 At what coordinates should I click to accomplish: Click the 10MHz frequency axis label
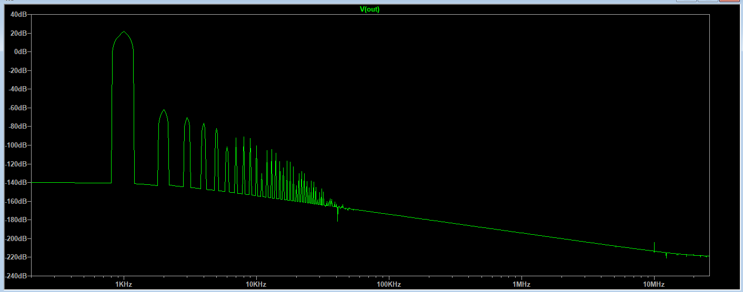point(654,284)
